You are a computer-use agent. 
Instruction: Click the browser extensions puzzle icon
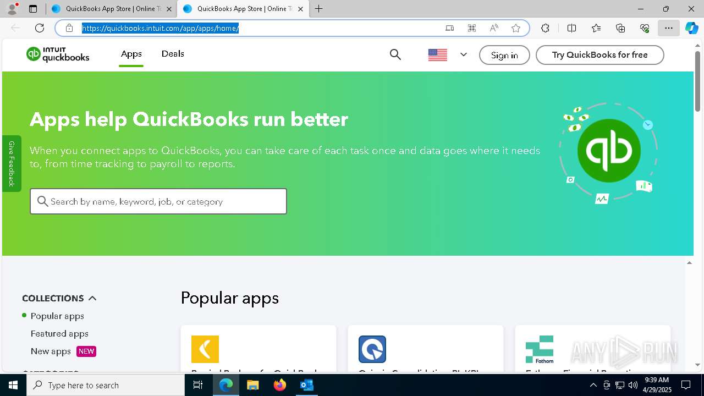545,28
